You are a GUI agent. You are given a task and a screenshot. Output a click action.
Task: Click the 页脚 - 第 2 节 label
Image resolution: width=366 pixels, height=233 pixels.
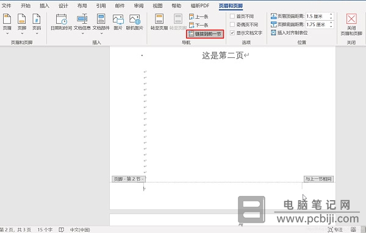pyautogui.click(x=129, y=179)
